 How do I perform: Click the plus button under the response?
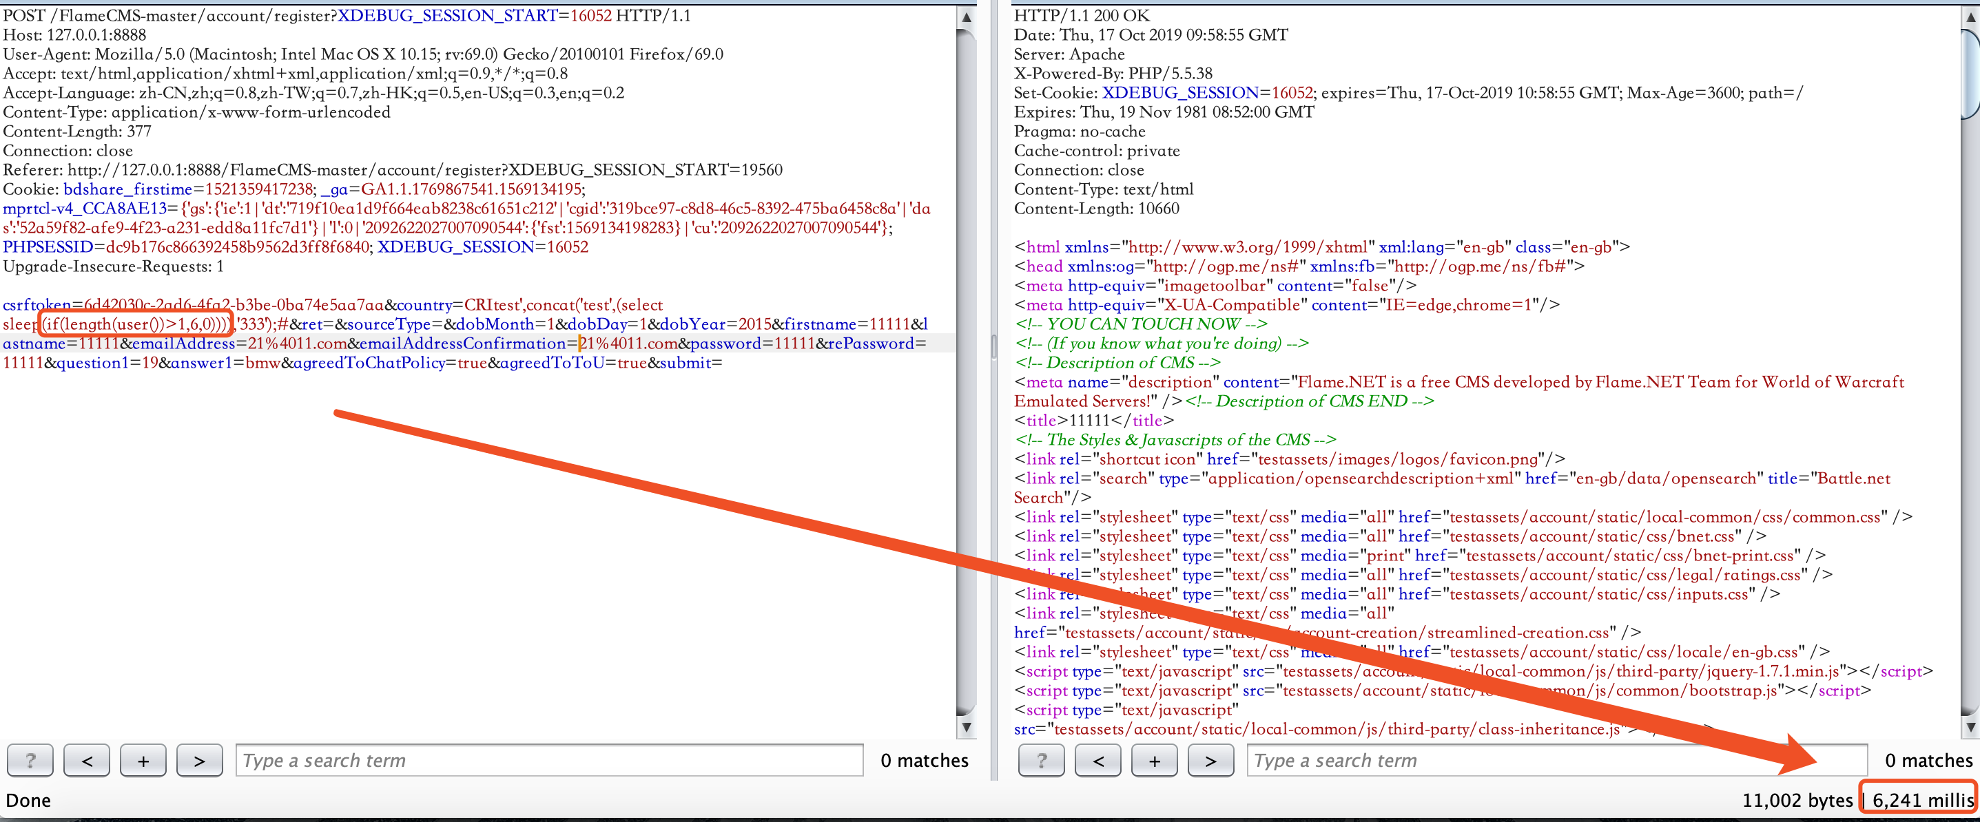[x=1154, y=761]
